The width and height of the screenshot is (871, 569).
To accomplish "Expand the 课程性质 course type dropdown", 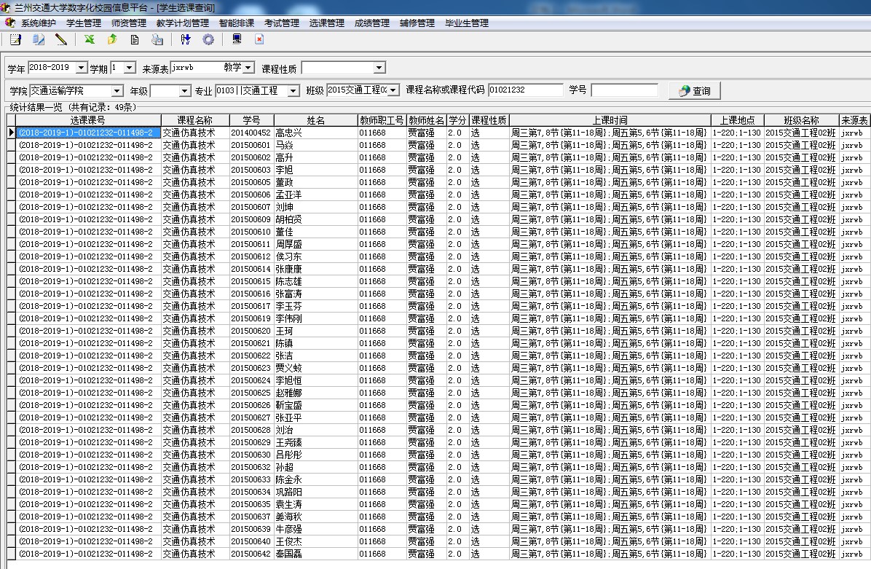I will [379, 68].
